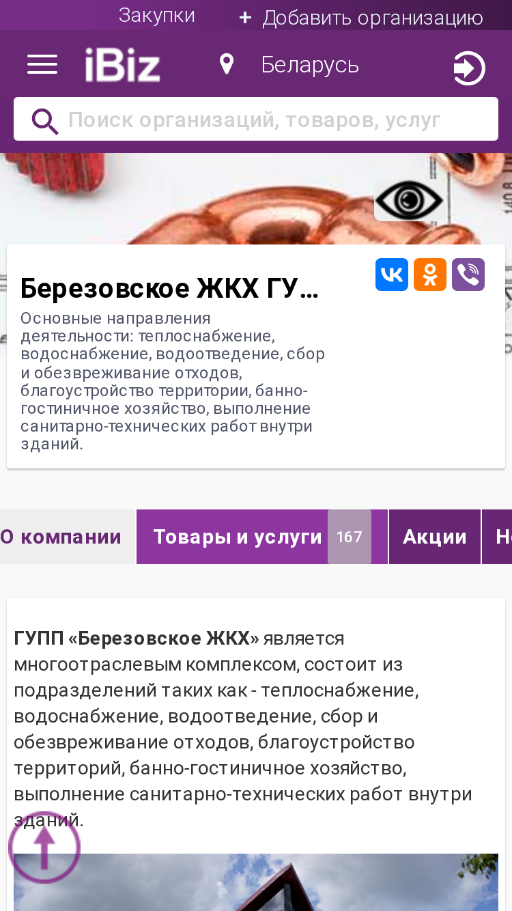Image resolution: width=512 pixels, height=911 pixels.
Task: Open the Viber contact icon
Action: (x=468, y=275)
